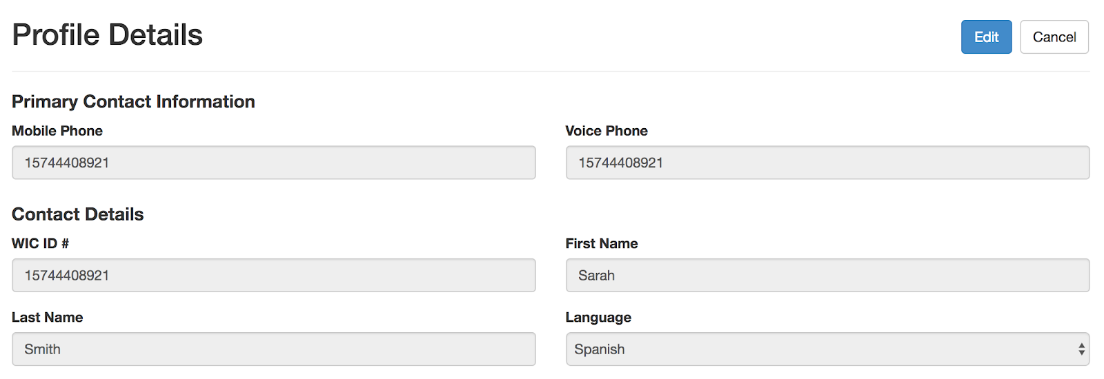Click the Contact Details section heading

coord(78,214)
